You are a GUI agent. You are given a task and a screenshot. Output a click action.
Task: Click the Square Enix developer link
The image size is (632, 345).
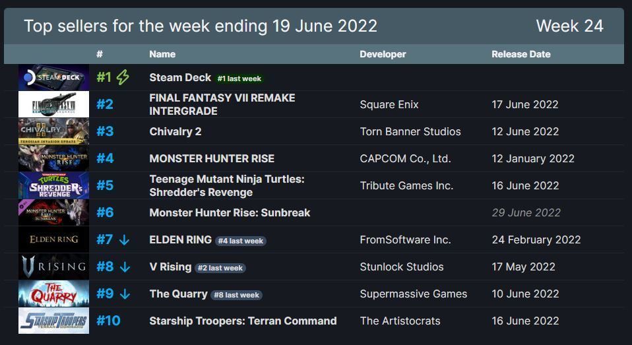click(x=389, y=104)
